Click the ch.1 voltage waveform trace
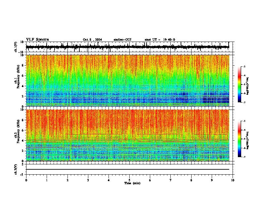262x202 pixels. click(127, 47)
